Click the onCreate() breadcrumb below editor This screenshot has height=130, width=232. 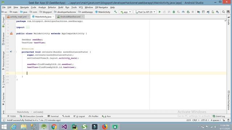(38, 112)
